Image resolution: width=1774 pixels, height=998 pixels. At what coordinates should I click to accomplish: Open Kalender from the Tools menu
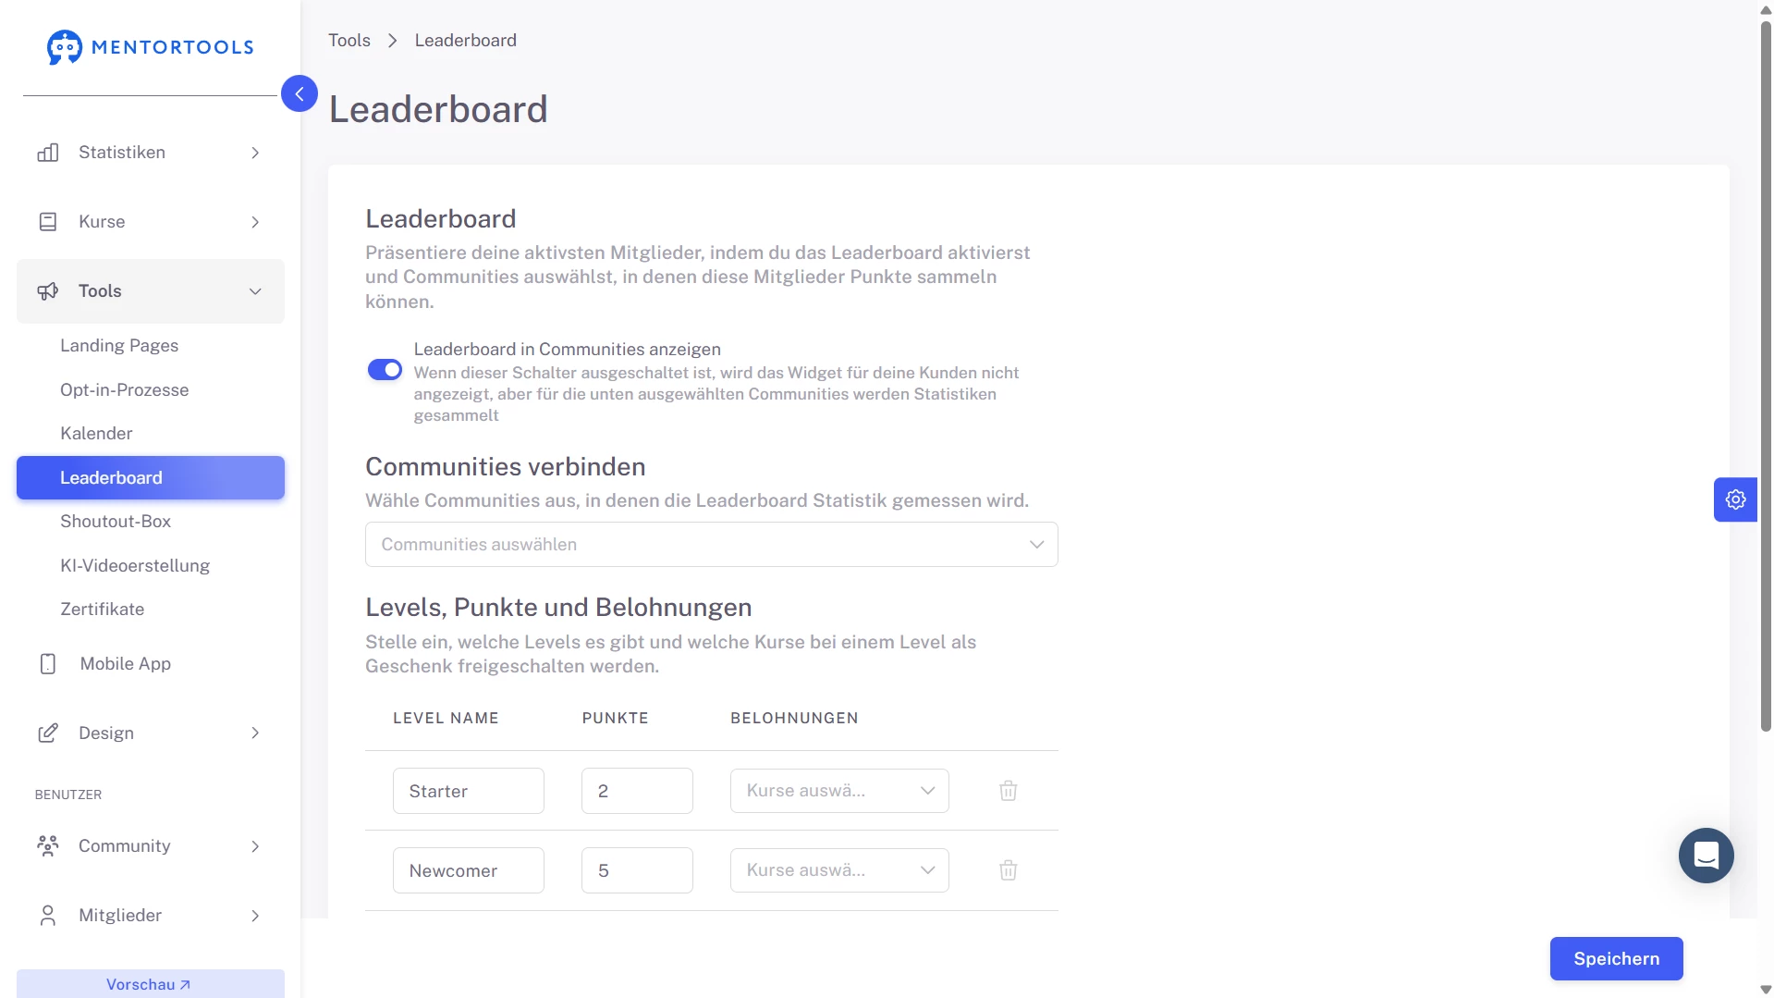(x=95, y=433)
